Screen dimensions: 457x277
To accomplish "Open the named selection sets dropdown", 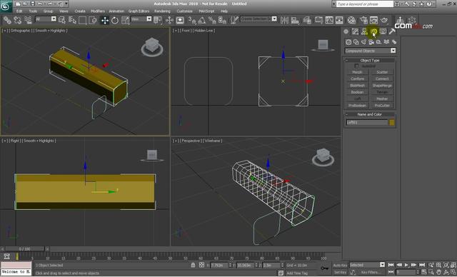I will [258, 19].
